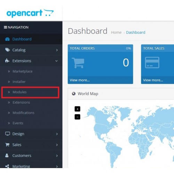Zoom out on the world map
The height and width of the screenshot is (174, 174).
click(x=77, y=117)
